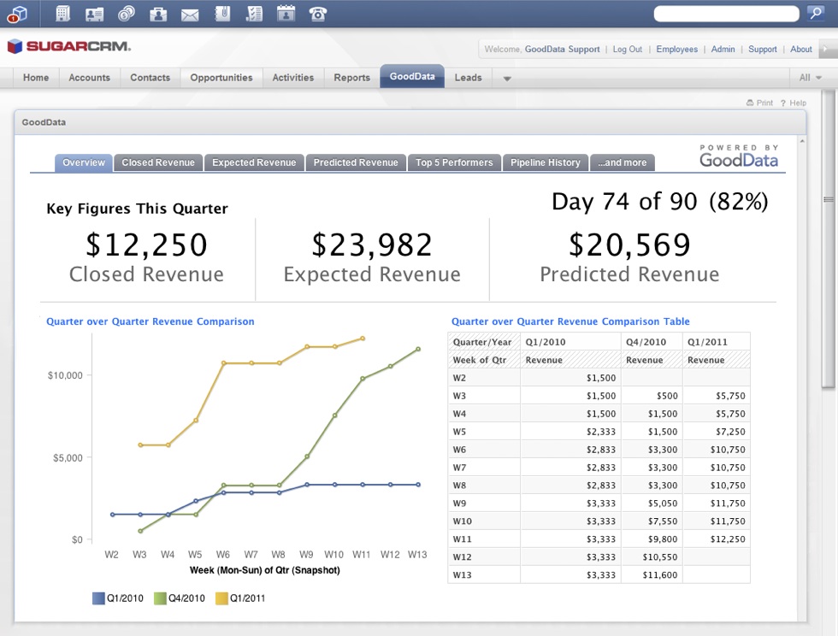Click the Q4/2010 green legend swatch
This screenshot has height=636, width=838.
[160, 598]
